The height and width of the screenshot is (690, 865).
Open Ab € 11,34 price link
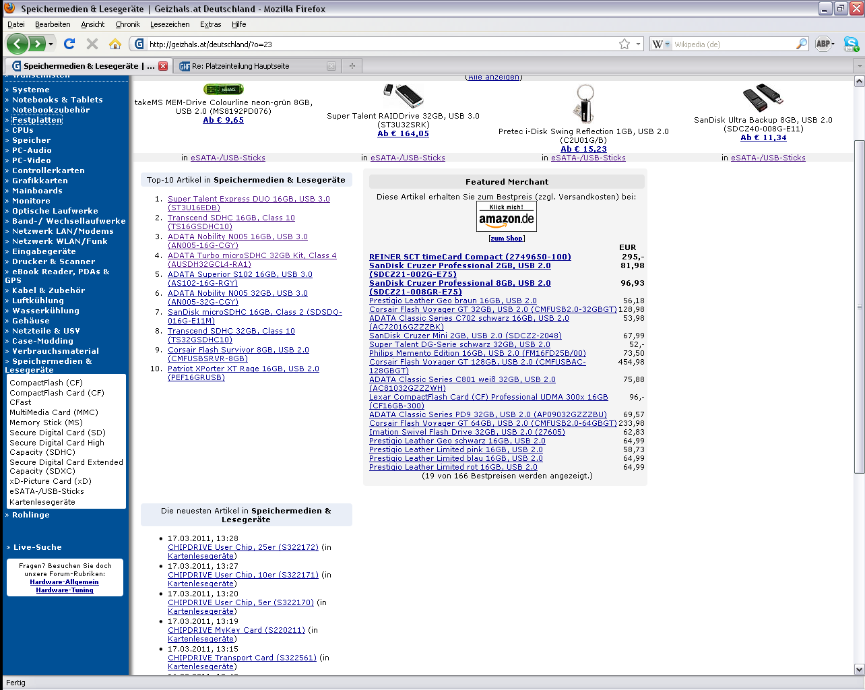coord(763,137)
